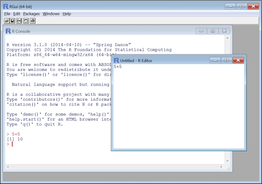Click the console scrollbar up arrow
Image resolution: width=262 pixels, height=184 pixels.
(227, 38)
